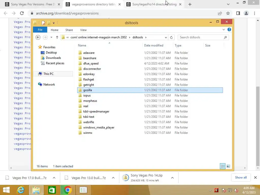Select the iopus folder
The image size is (260, 195).
[x=87, y=95]
